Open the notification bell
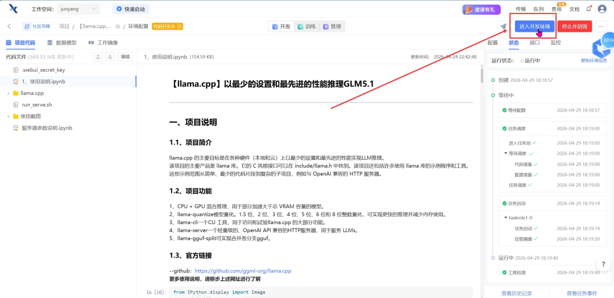 588,9
